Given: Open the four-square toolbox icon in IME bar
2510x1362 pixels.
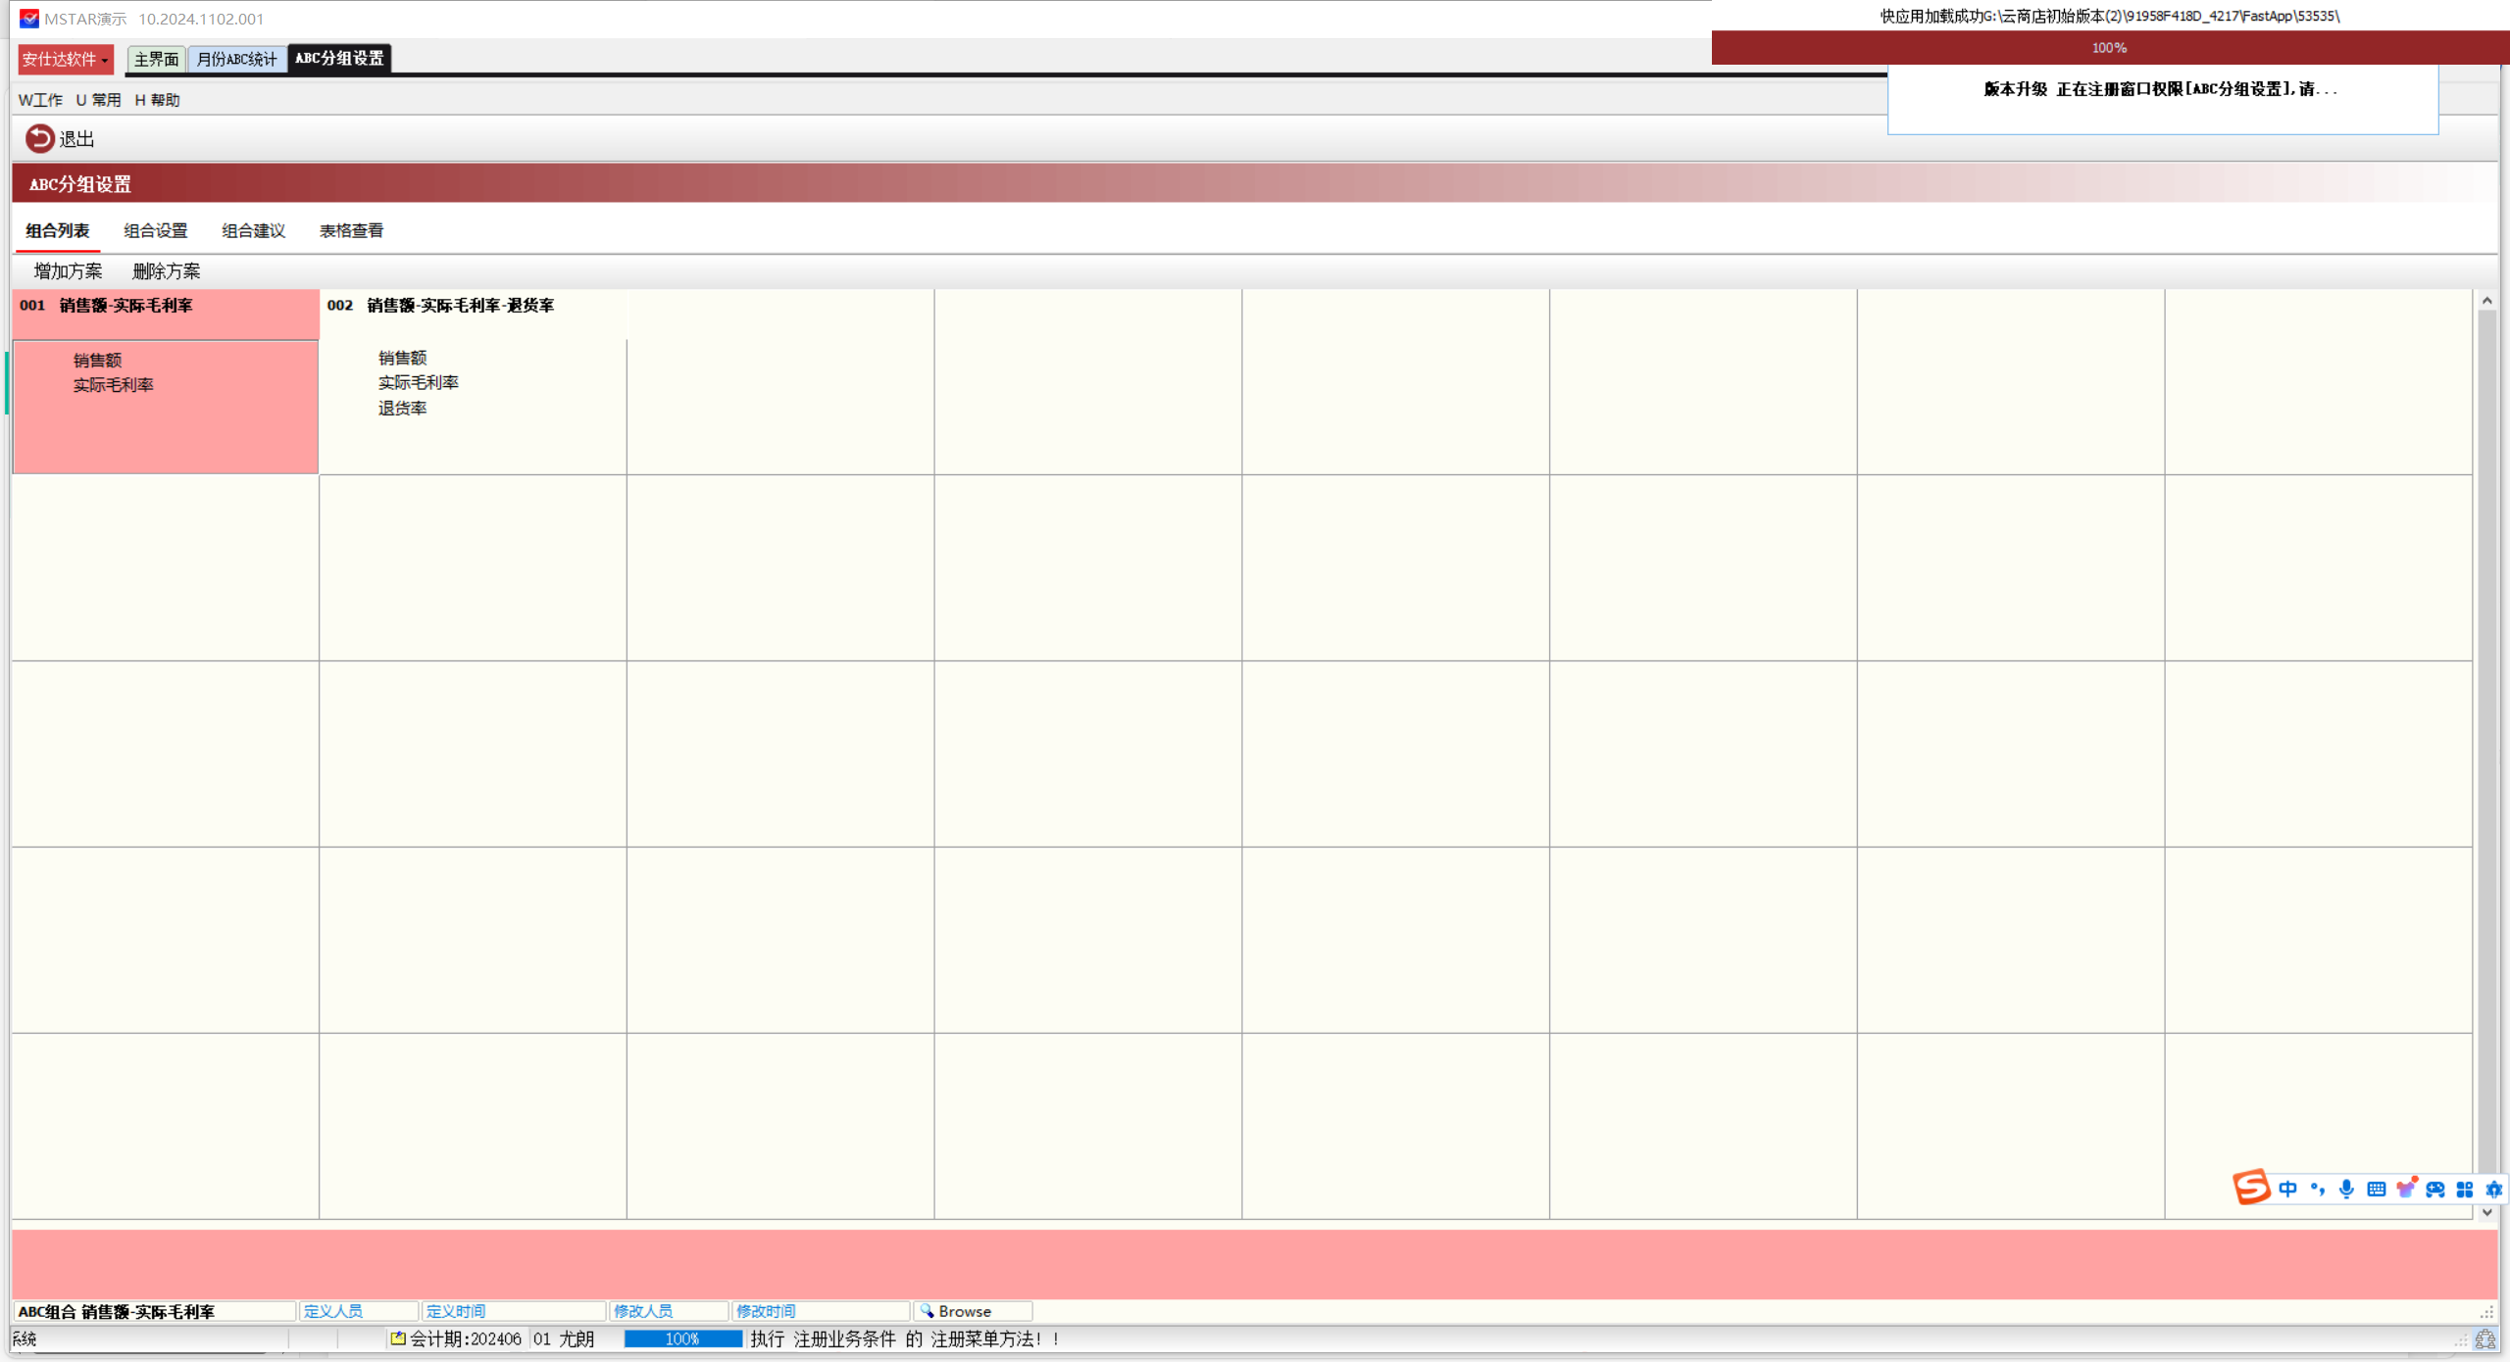Looking at the screenshot, I should tap(2465, 1189).
